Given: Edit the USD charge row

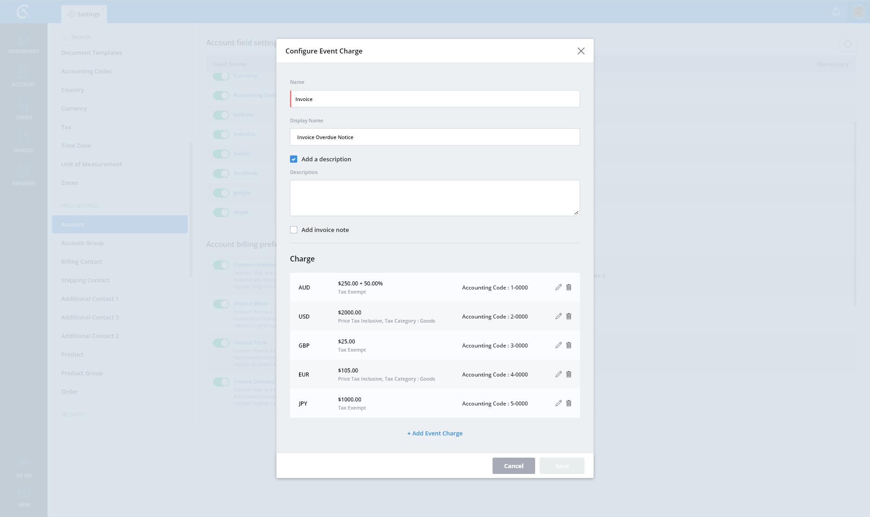Looking at the screenshot, I should coord(558,316).
